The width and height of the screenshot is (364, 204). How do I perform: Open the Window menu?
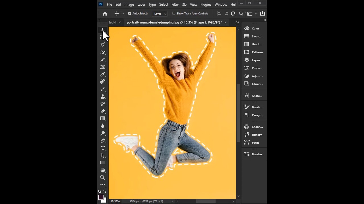(x=221, y=5)
